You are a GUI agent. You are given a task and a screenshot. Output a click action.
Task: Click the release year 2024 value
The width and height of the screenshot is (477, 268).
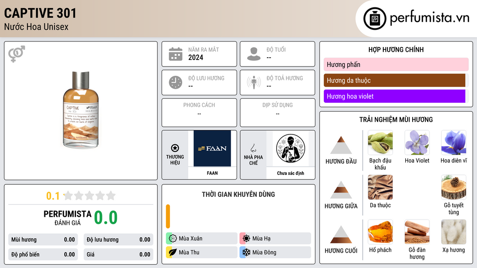196,57
